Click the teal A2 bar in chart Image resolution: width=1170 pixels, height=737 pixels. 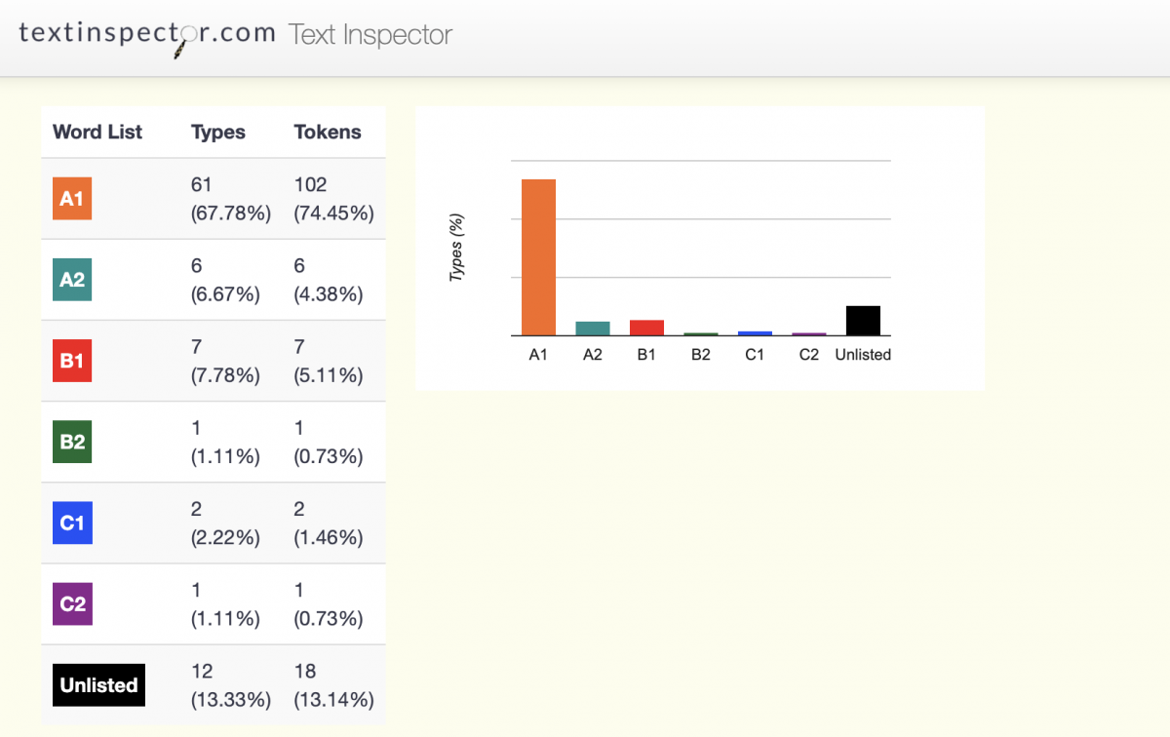(593, 329)
